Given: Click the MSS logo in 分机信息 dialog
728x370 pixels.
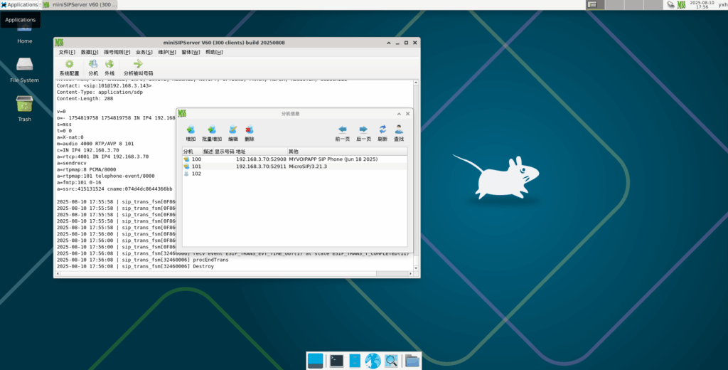Looking at the screenshot, I should click(x=182, y=113).
